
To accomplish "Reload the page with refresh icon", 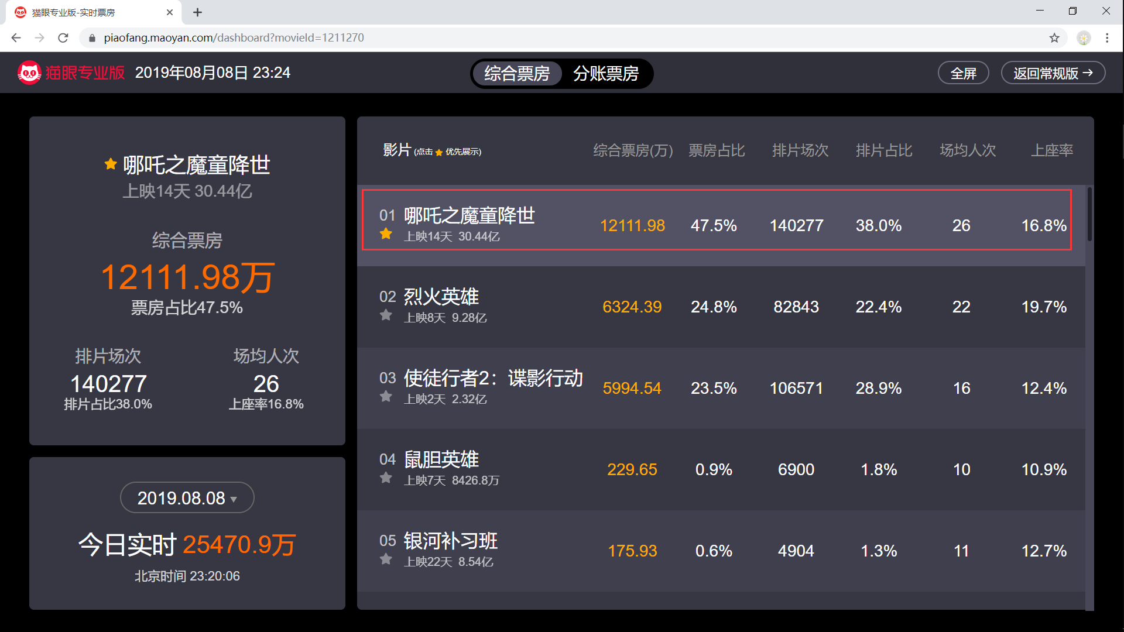I will [63, 38].
